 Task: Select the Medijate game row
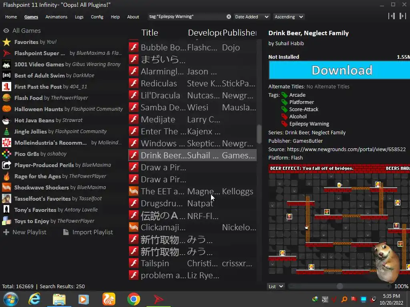(x=193, y=120)
